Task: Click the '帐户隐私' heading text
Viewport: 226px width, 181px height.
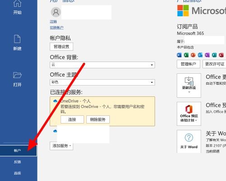Action: (60, 38)
